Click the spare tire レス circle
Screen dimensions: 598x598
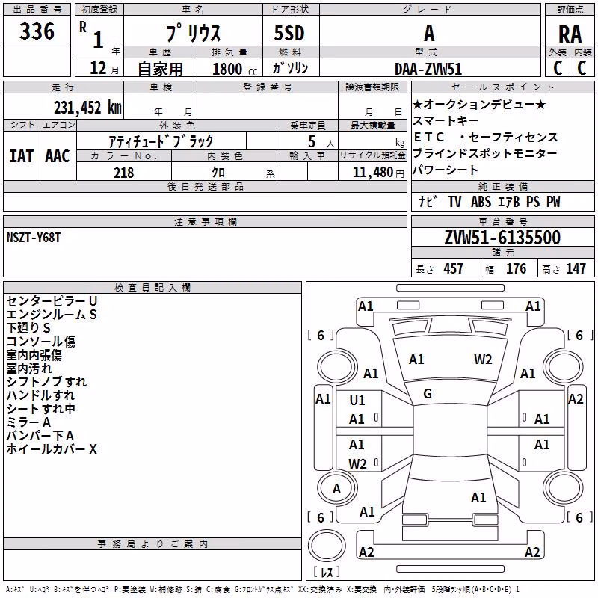pos(327,546)
